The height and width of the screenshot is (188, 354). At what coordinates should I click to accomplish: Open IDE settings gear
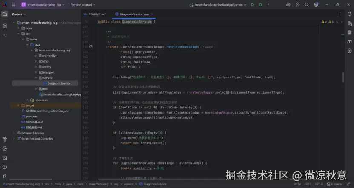(316, 5)
